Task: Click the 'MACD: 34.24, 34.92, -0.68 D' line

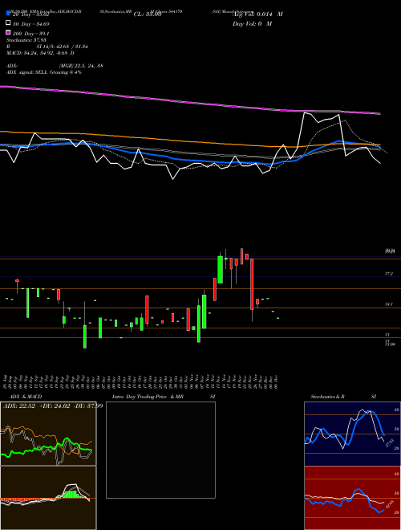Action: pyautogui.click(x=41, y=53)
